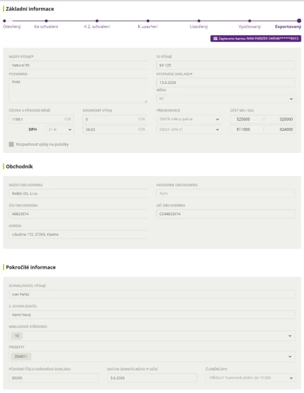Open the Nákladové středisko dropdown arrow

[x=290, y=336]
